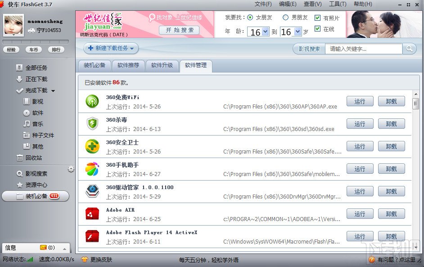Click the magnifier icon to search keywords
This screenshot has width=424, height=267.
(x=408, y=48)
